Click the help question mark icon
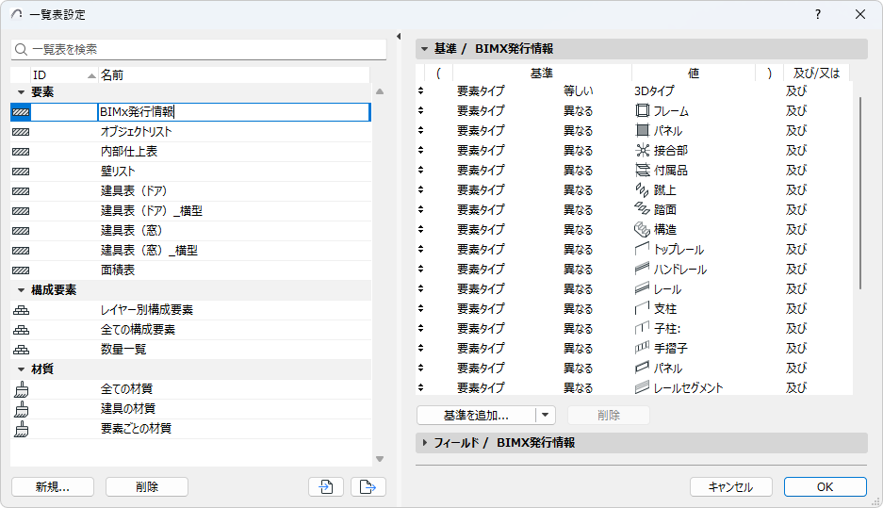This screenshot has width=883, height=508. (x=818, y=14)
